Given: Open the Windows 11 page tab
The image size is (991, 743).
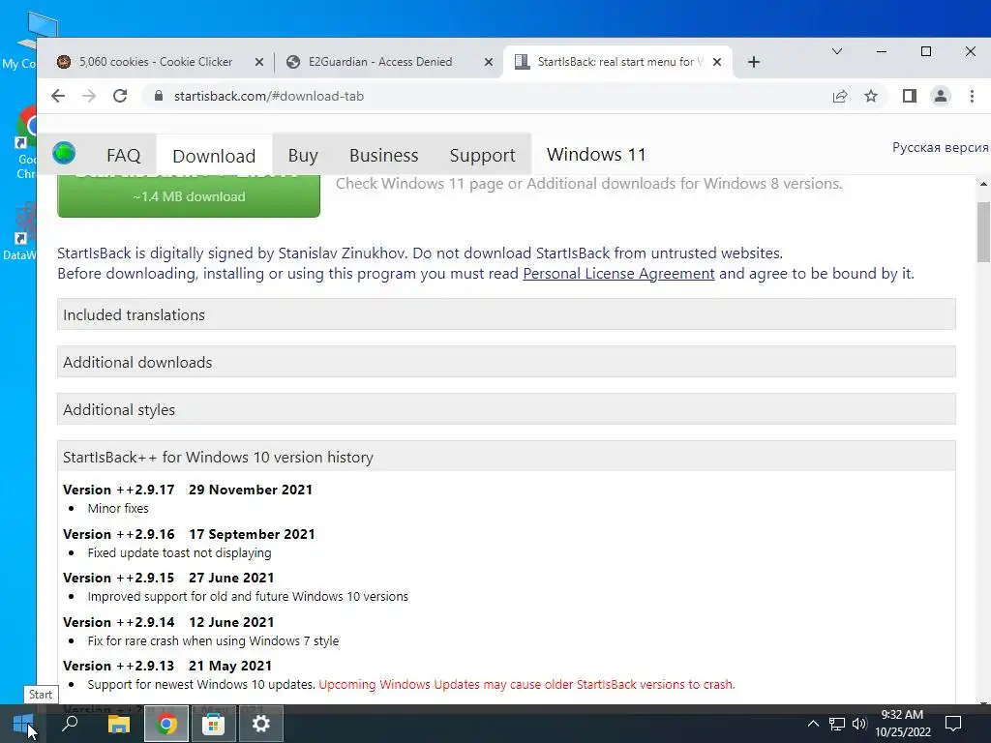Looking at the screenshot, I should tap(596, 154).
